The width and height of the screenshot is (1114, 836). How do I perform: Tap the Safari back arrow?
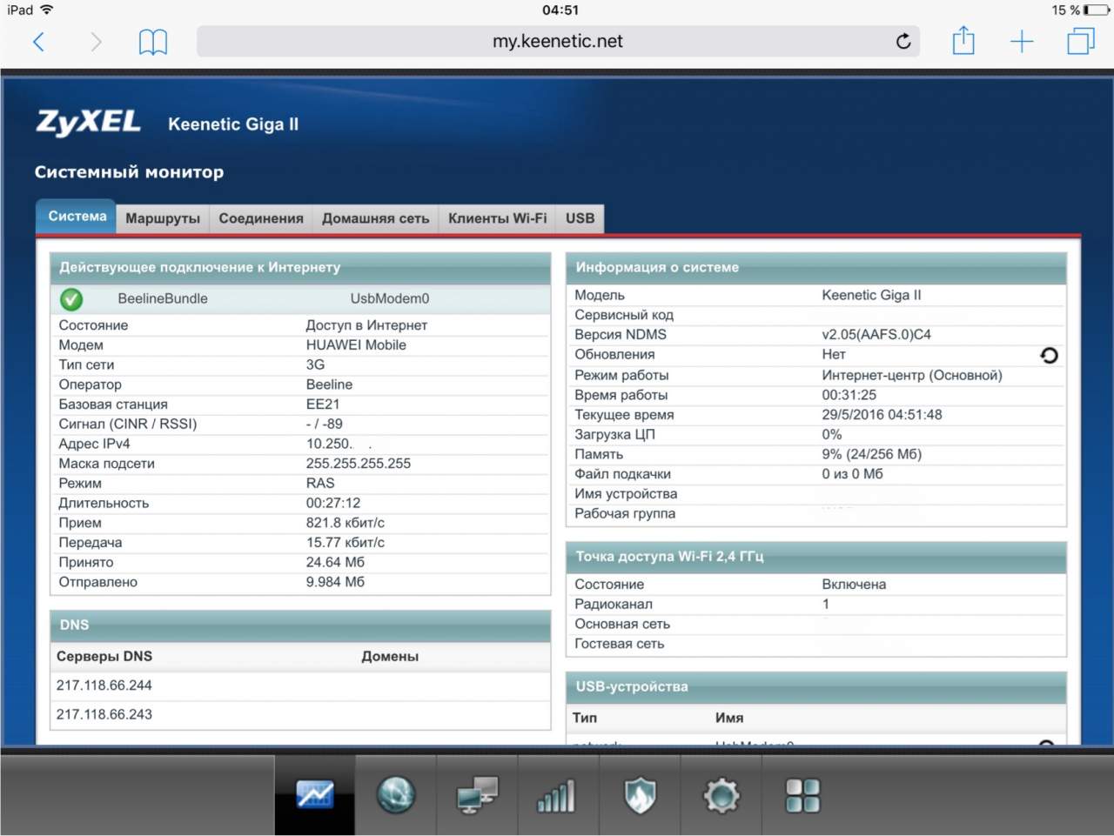coord(38,42)
